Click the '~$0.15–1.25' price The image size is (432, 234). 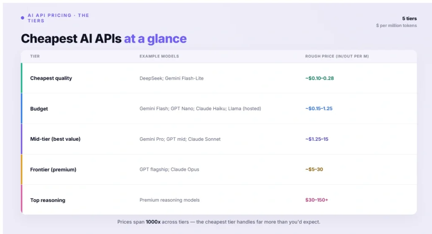pos(319,108)
